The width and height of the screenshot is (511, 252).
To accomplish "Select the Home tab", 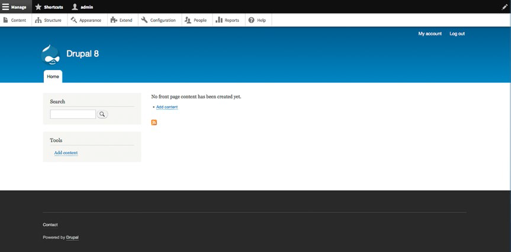I will click(53, 76).
